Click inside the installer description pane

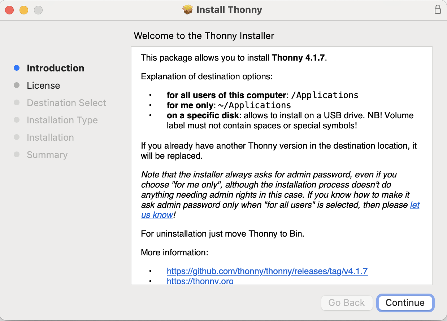[x=282, y=162]
